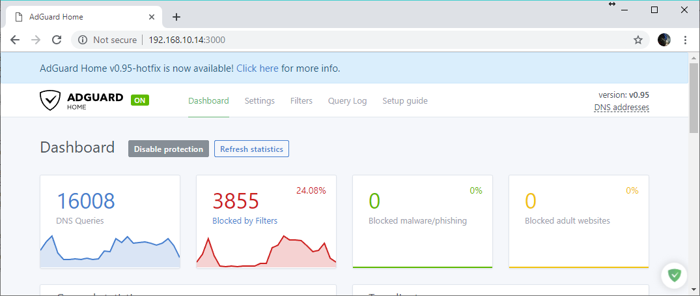Click the green ON status badge
Viewport: 700px width, 296px height.
click(x=140, y=100)
